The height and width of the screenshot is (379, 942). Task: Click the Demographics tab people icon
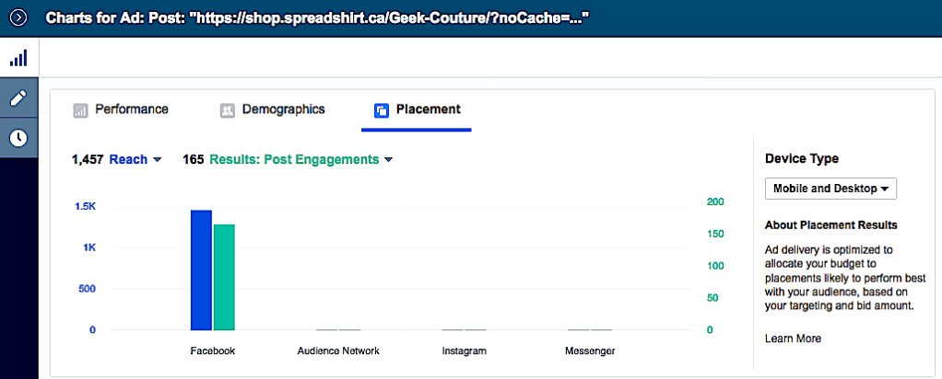pos(227,110)
